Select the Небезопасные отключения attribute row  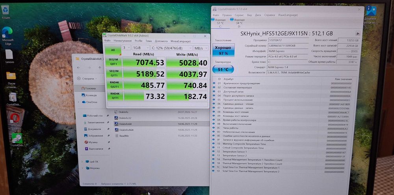[x=282, y=132]
